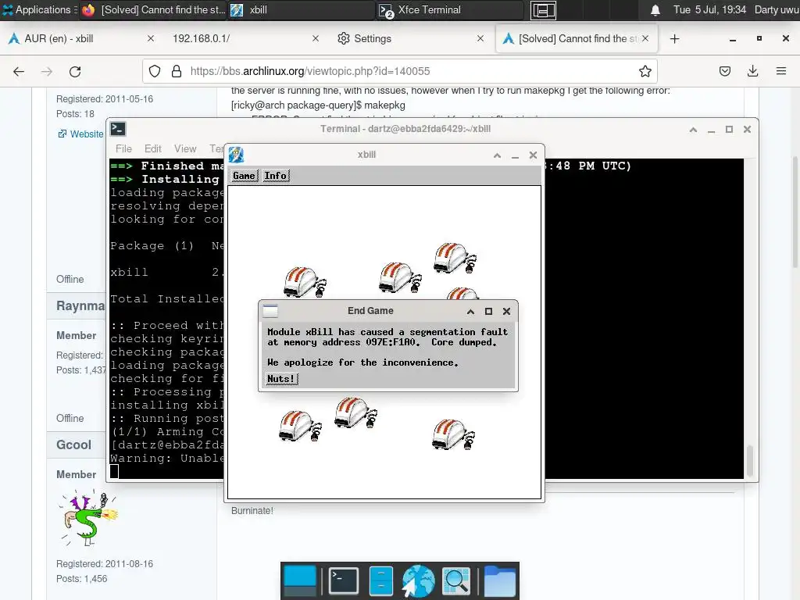Screen dimensions: 800x600
Task: Open the Edit menu in Terminal
Action: [152, 148]
